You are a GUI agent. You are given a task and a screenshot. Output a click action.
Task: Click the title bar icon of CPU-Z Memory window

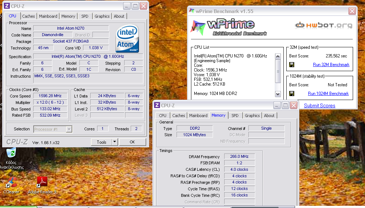pyautogui.click(x=157, y=105)
